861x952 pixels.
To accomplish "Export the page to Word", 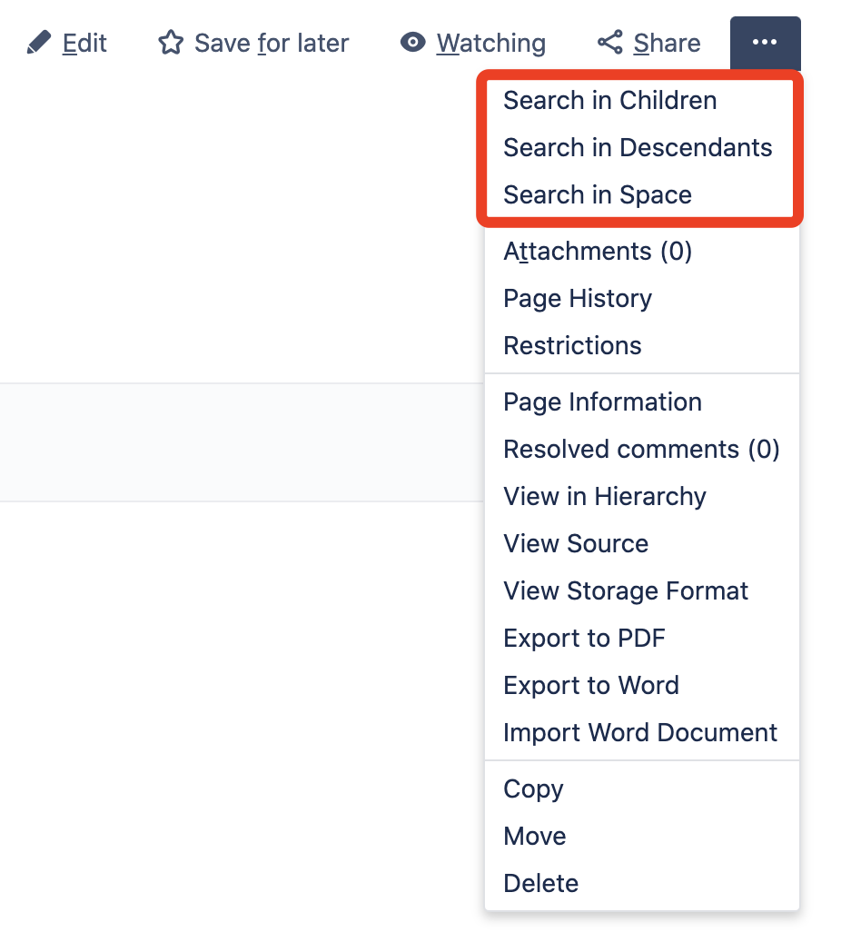I will click(x=591, y=686).
